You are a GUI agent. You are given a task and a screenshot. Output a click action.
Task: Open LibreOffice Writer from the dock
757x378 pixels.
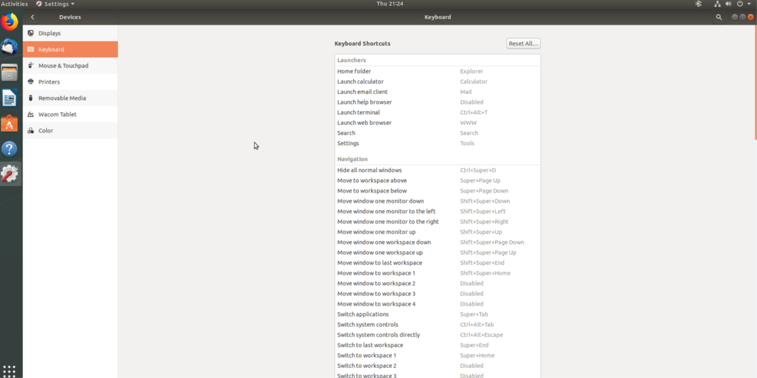coord(9,98)
